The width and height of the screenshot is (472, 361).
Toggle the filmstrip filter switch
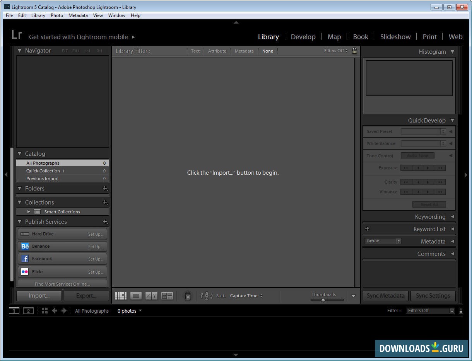461,311
